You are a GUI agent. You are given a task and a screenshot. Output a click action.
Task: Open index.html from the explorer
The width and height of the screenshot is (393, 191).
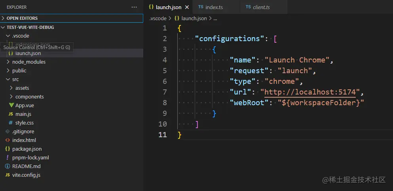pyautogui.click(x=72, y=140)
